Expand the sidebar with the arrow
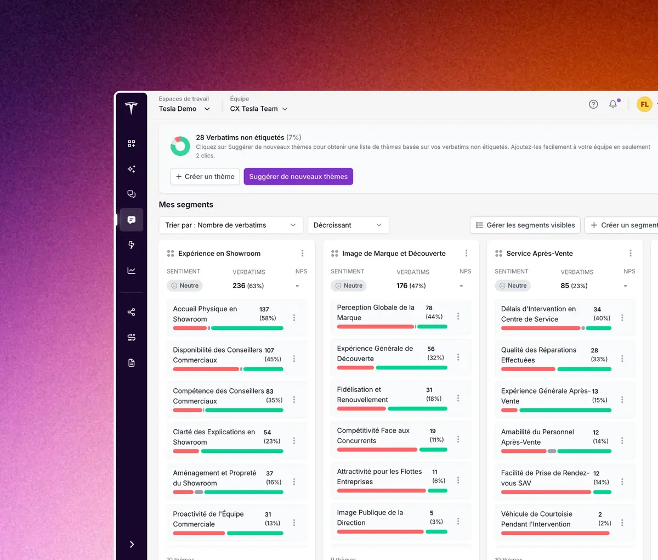This screenshot has width=658, height=560. [132, 544]
